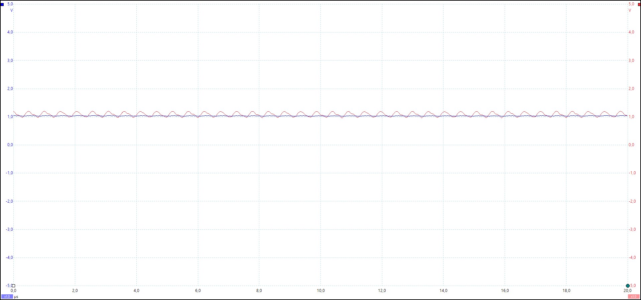This screenshot has width=641, height=300.
Task: Click the red 2,0 voltage axis label
Action: point(631,89)
